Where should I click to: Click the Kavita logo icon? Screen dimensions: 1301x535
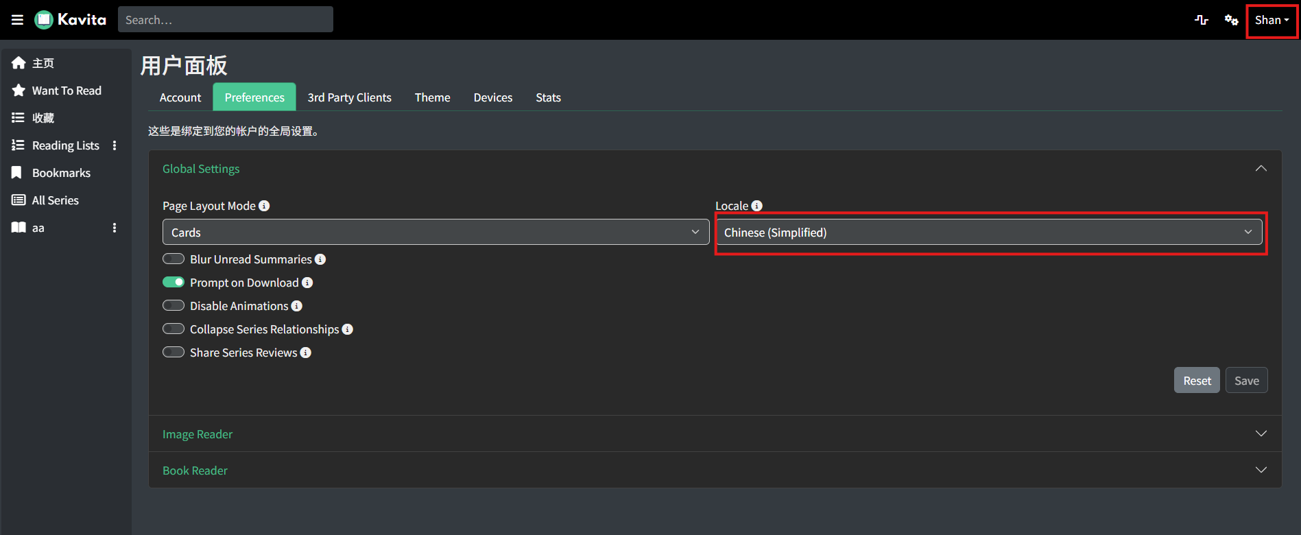44,20
